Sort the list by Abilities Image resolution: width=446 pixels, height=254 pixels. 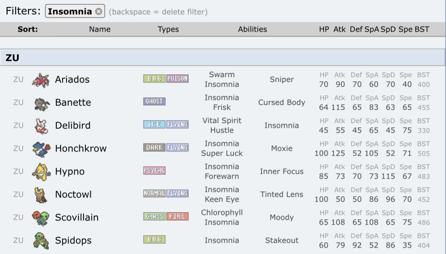click(x=252, y=29)
